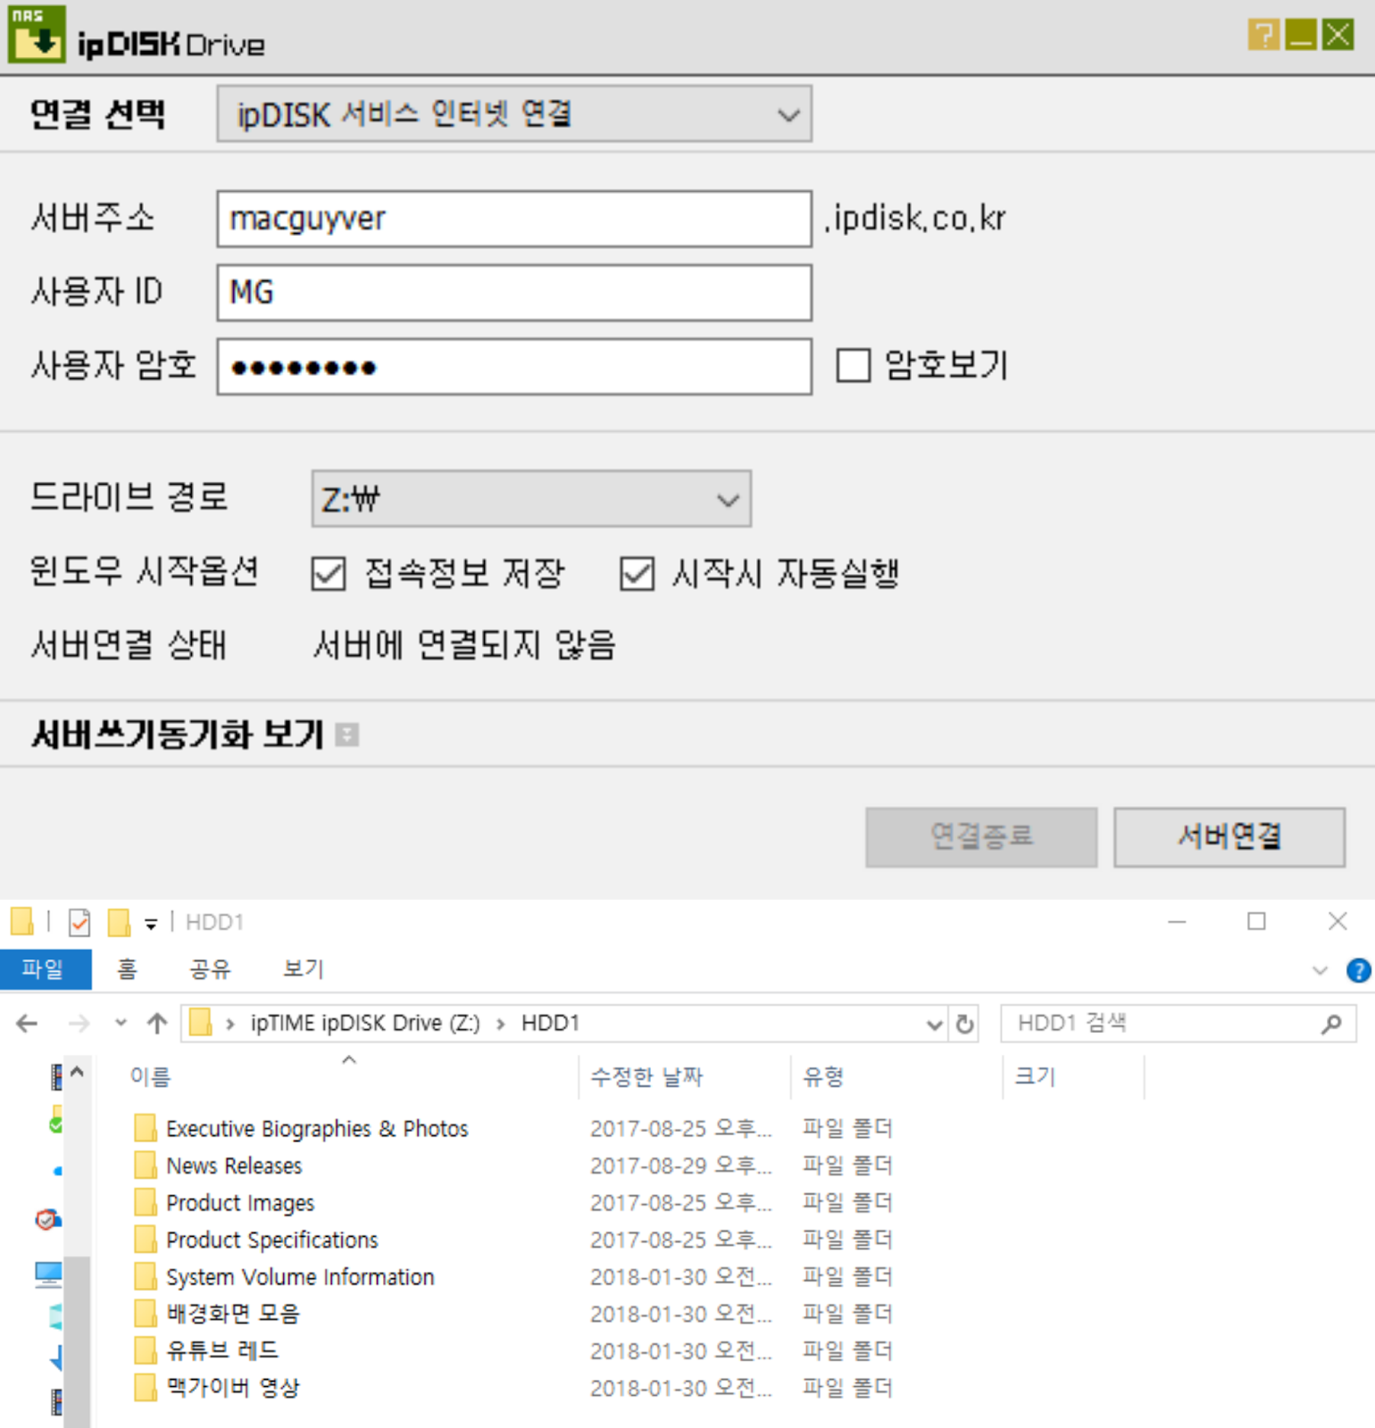Select the 맥가이버 영상 folder
Screen dimensions: 1375x1428
233,1388
